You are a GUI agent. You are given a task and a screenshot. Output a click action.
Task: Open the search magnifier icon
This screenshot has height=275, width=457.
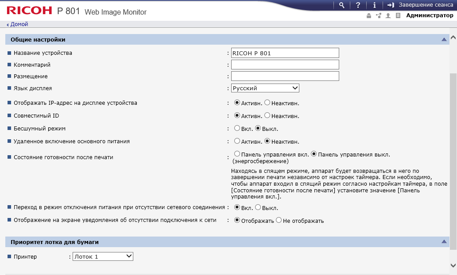point(341,5)
